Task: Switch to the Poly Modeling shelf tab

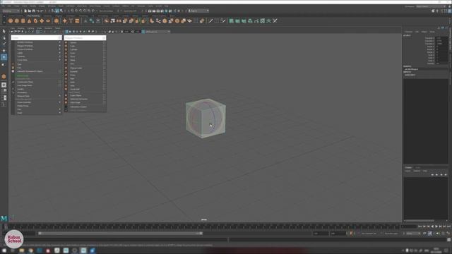Action: [33, 16]
